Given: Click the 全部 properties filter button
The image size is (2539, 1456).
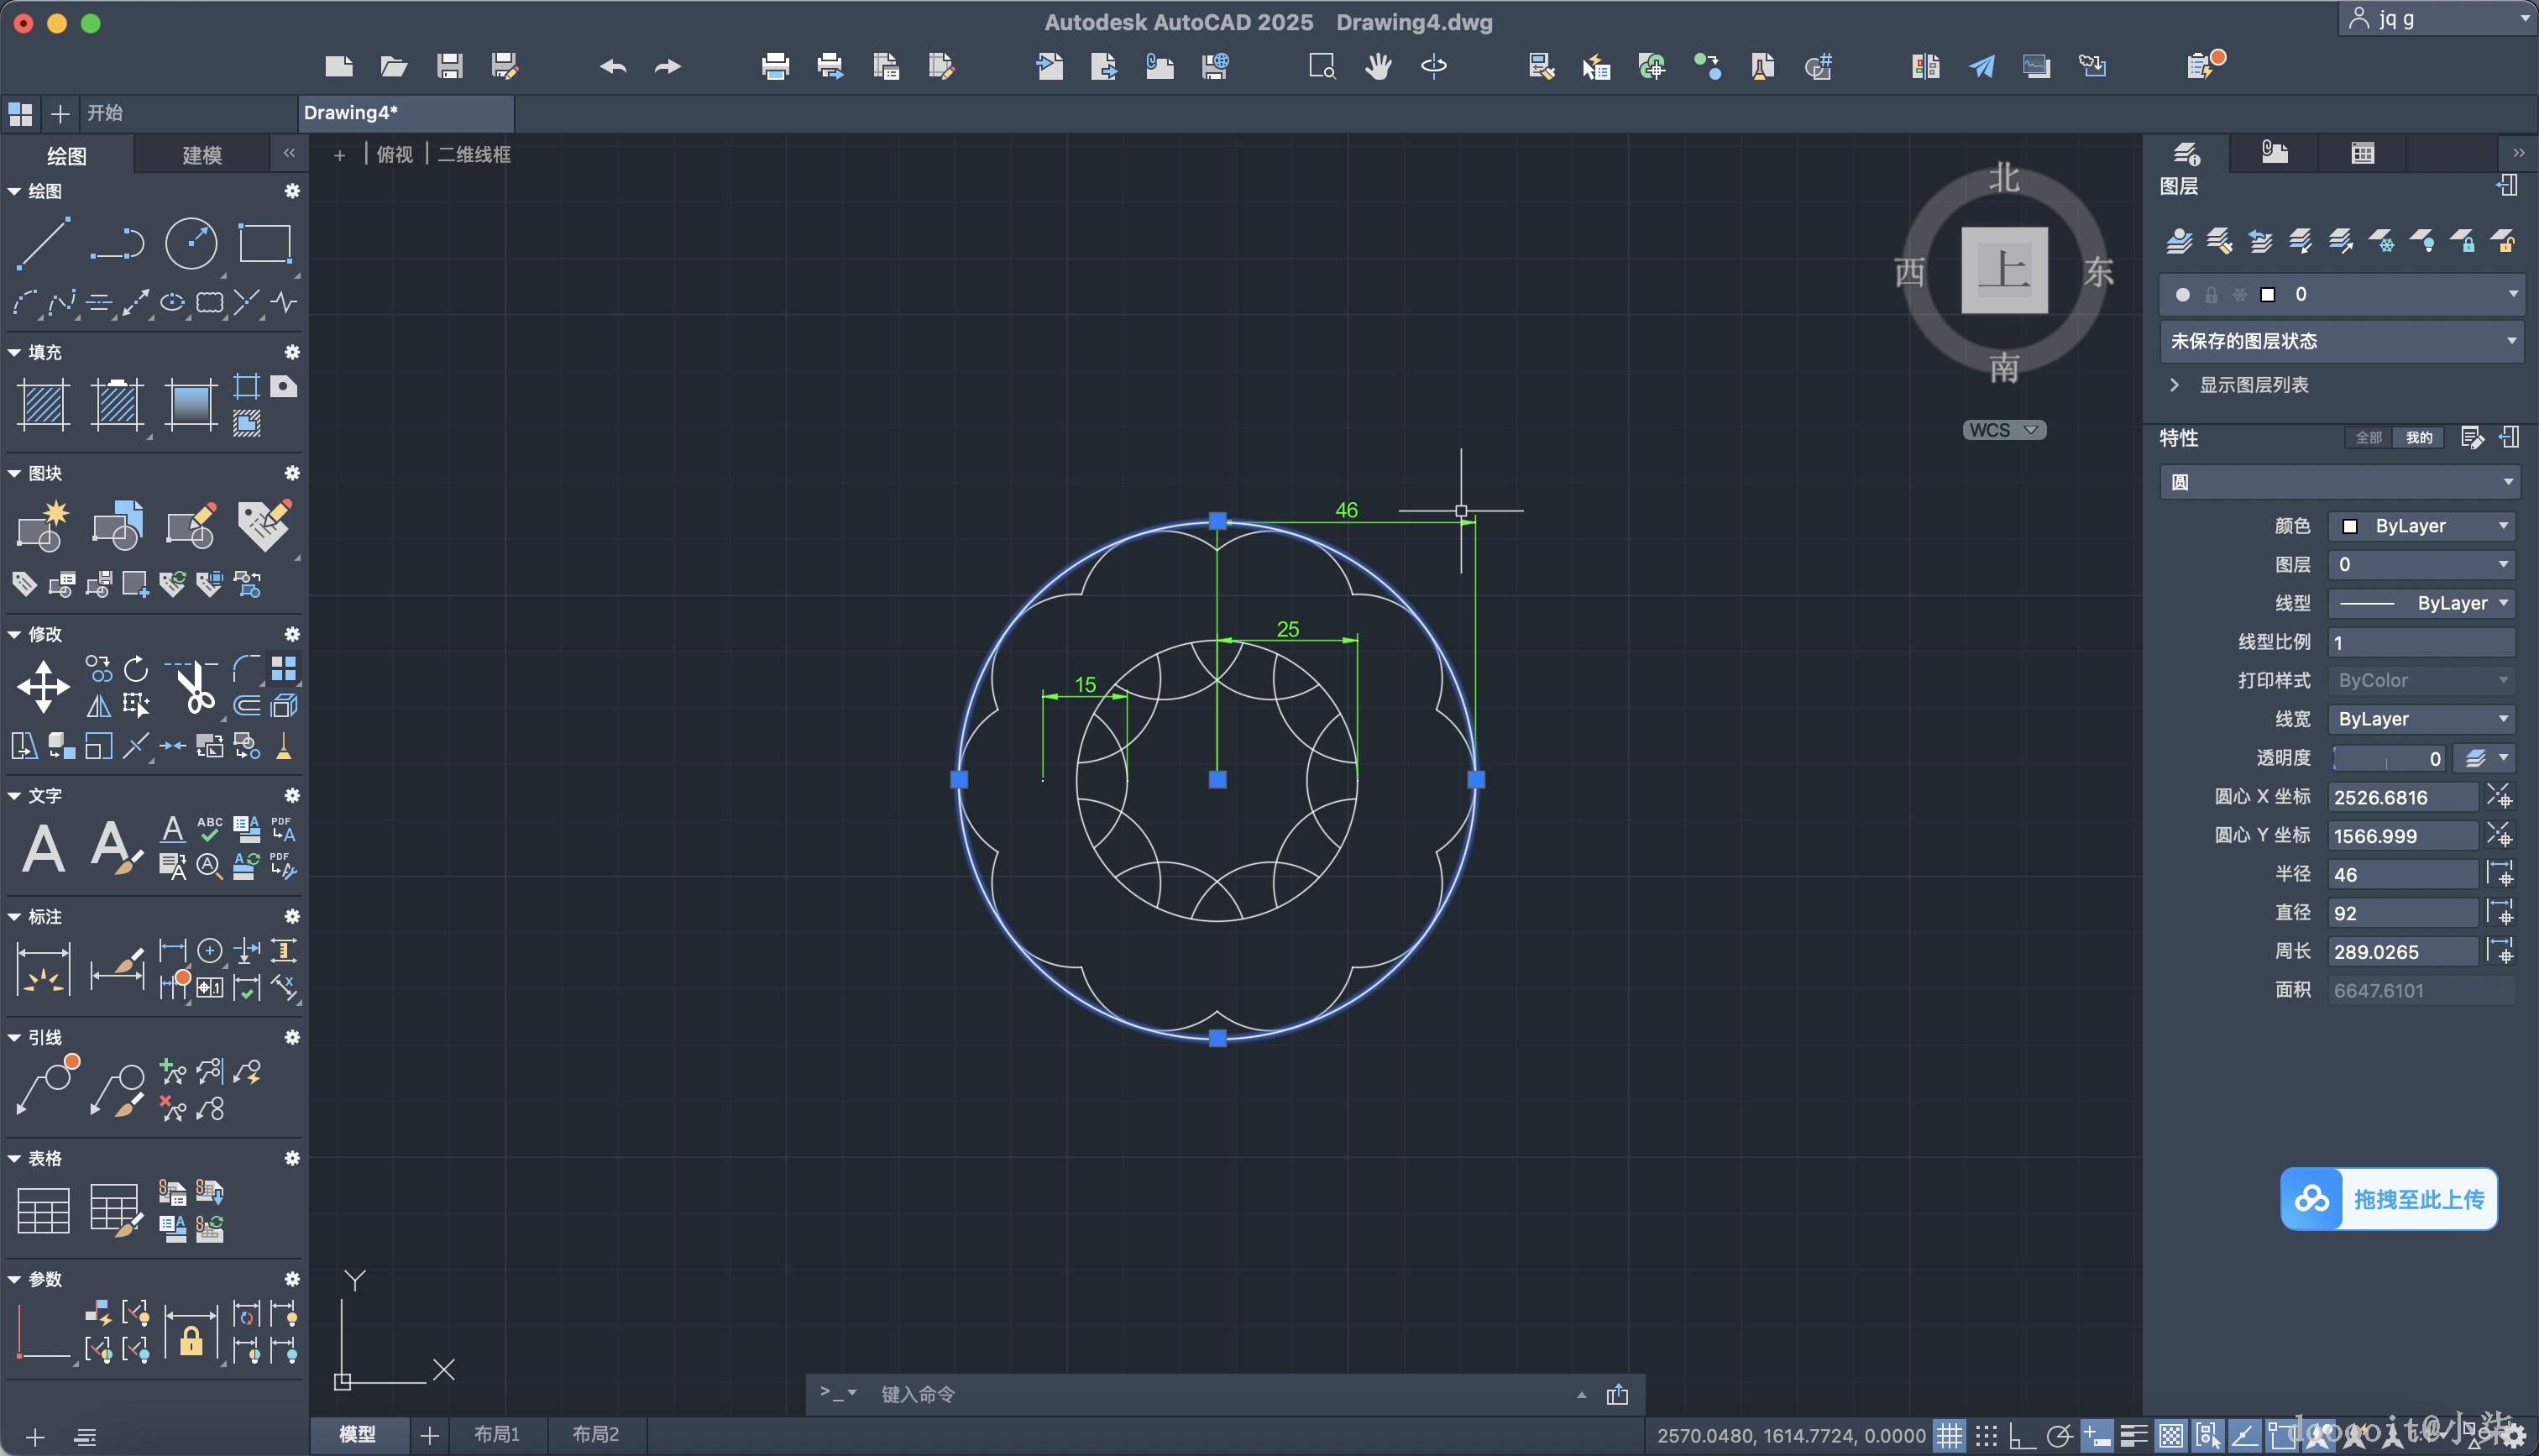Looking at the screenshot, I should (2367, 438).
